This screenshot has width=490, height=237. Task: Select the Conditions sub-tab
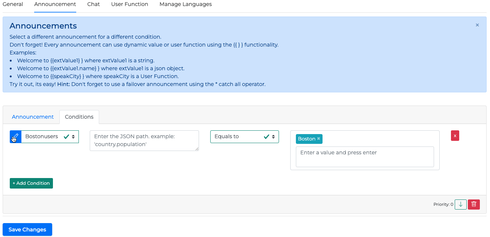(x=79, y=117)
